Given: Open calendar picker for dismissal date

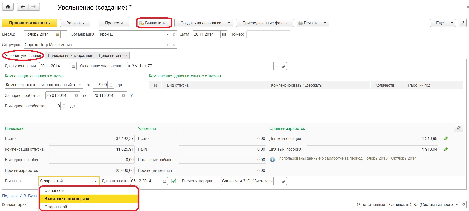Looking at the screenshot, I should click(x=73, y=66).
